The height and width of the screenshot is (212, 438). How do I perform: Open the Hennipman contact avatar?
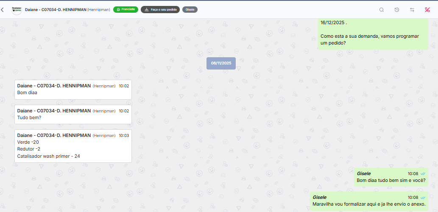17,10
